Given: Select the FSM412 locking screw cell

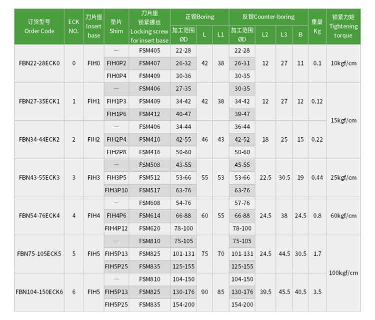Looking at the screenshot, I should click(149, 114).
